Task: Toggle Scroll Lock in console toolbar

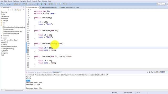Action: 157,72
